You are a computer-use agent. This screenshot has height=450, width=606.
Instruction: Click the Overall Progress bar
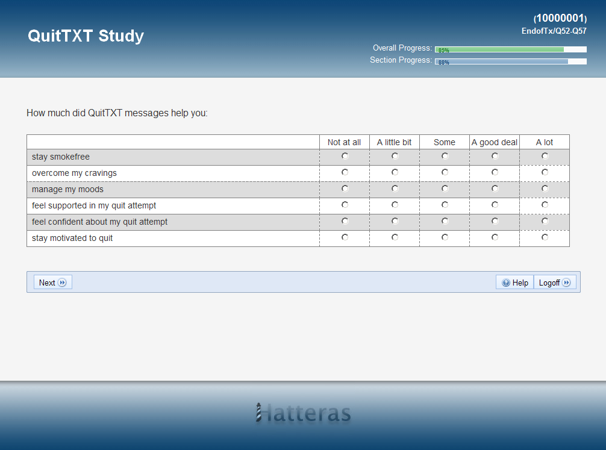511,49
